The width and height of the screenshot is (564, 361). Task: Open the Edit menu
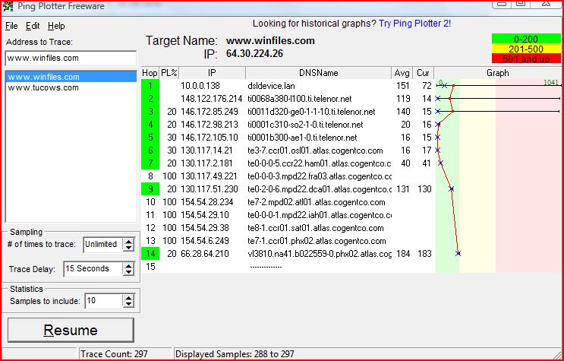click(x=33, y=26)
